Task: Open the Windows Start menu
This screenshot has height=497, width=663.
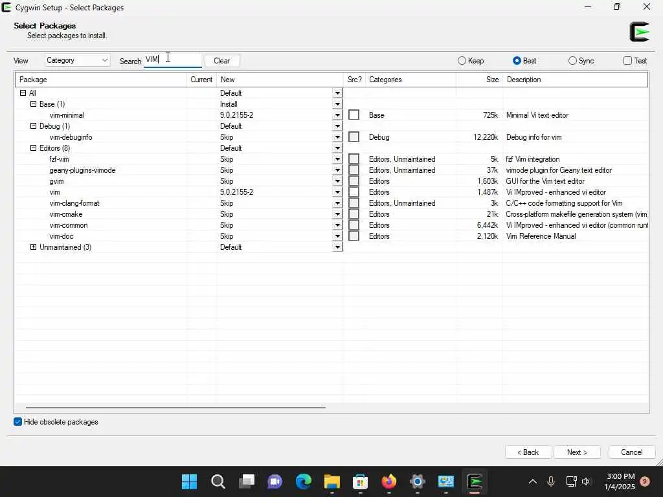Action: (189, 481)
